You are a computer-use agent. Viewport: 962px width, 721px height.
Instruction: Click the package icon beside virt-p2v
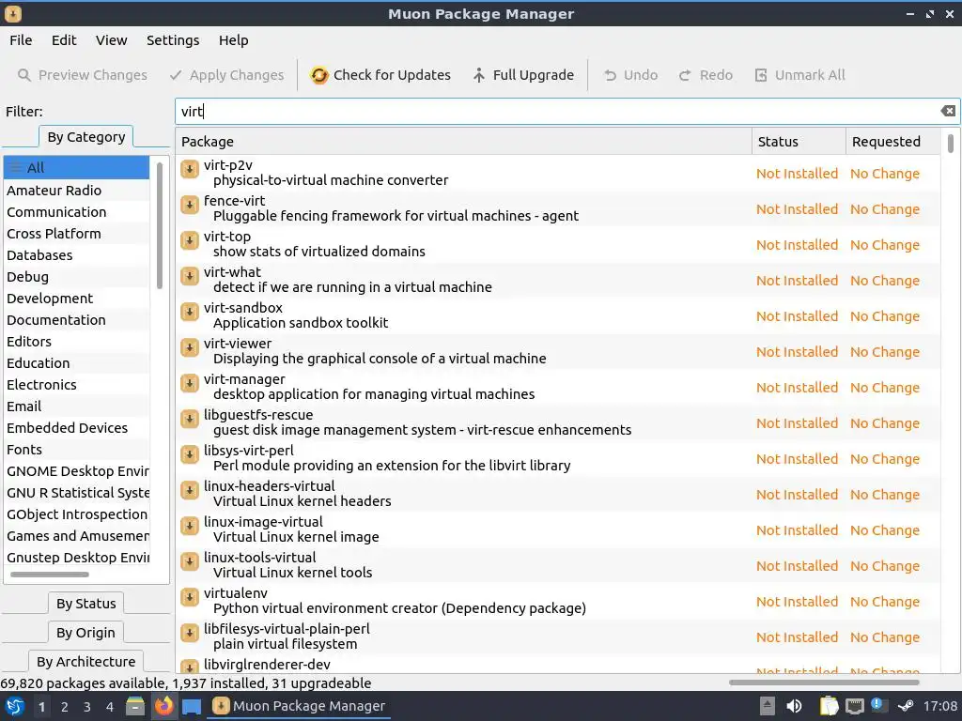(190, 169)
